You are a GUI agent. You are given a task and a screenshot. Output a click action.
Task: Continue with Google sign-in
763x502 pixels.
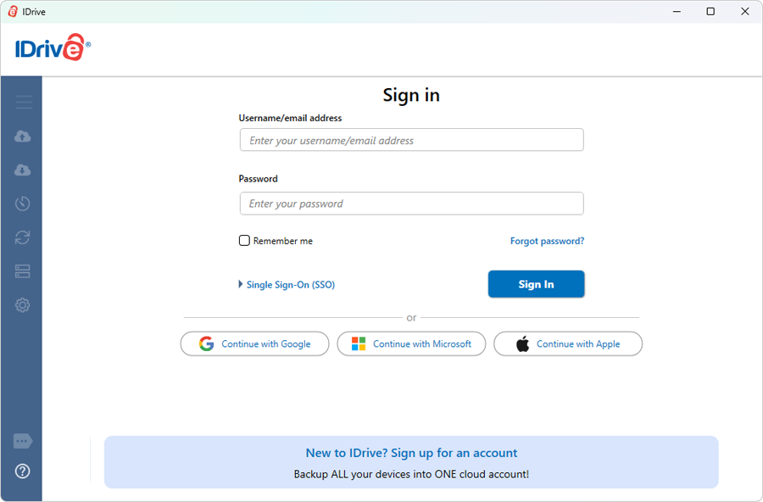[254, 343]
